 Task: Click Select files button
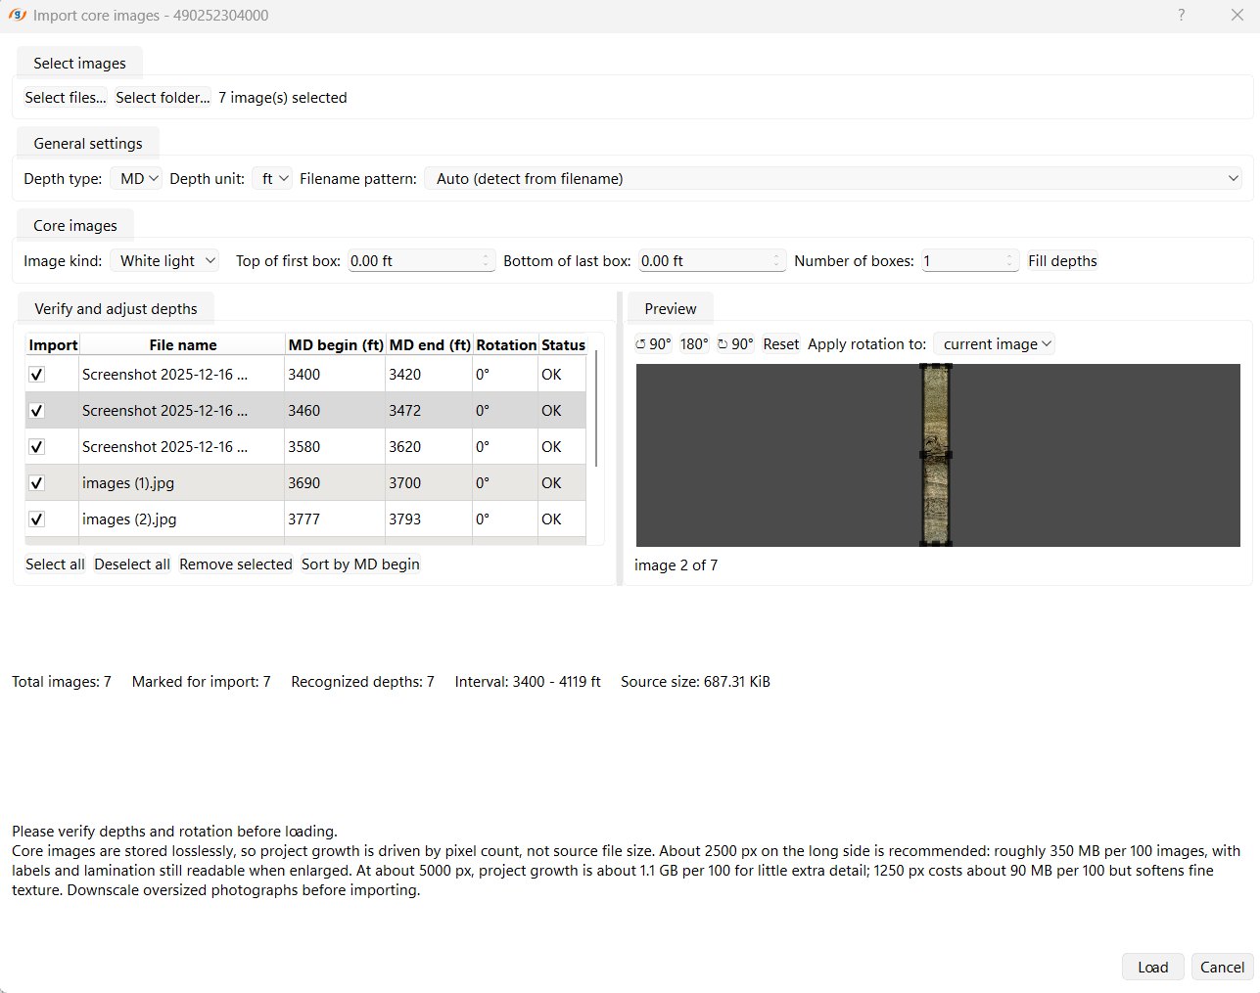point(66,98)
